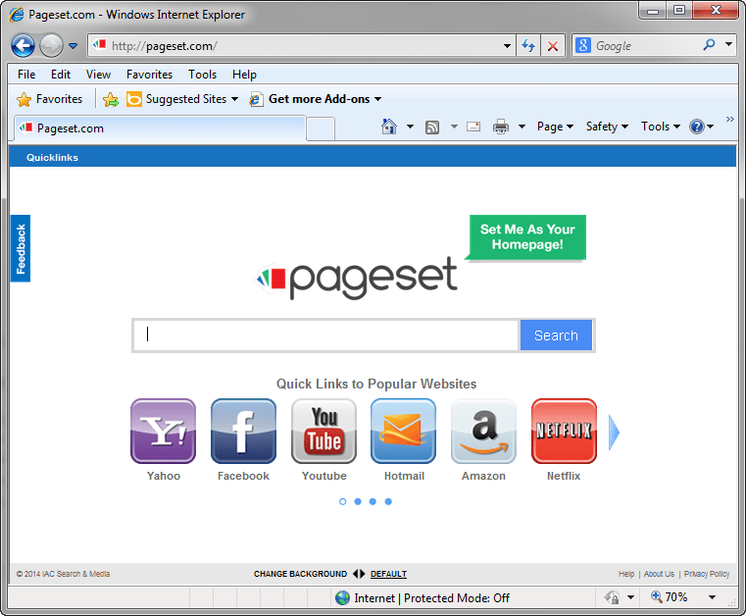Click the pageset logo

[x=357, y=279]
